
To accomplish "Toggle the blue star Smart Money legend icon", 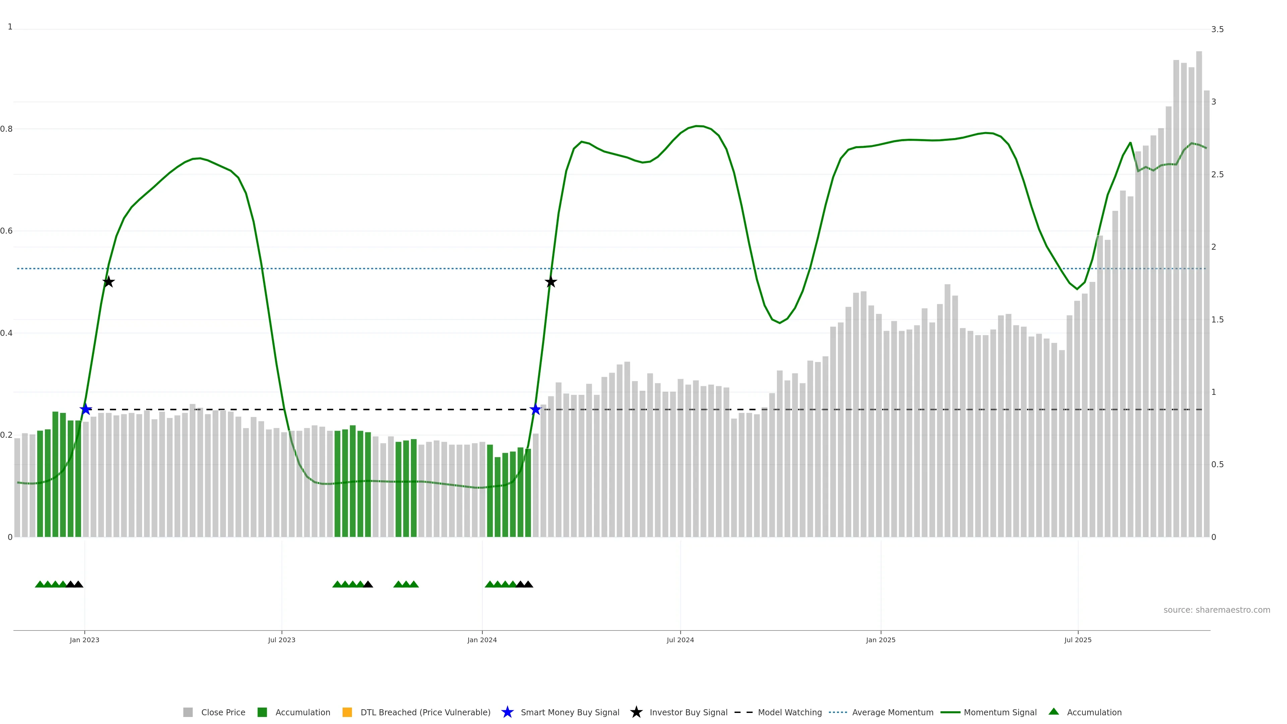I will [x=507, y=712].
